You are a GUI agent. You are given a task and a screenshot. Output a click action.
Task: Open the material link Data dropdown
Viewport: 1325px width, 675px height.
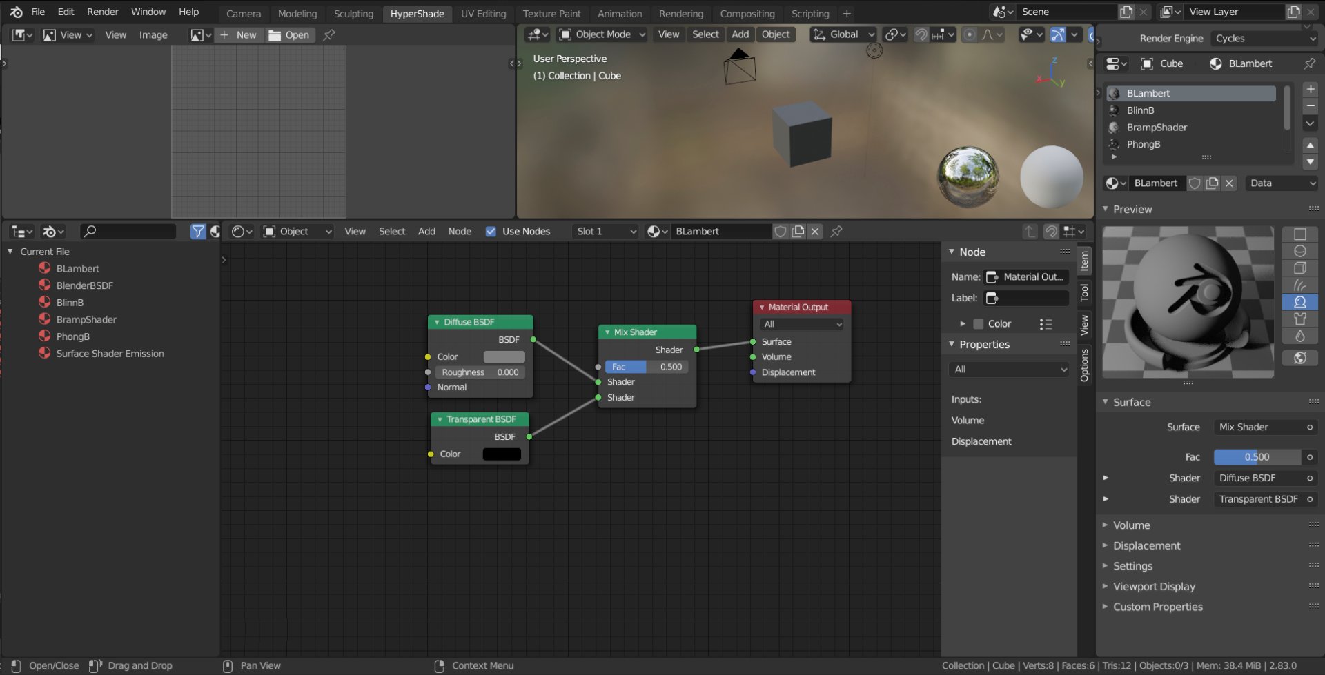pos(1282,183)
